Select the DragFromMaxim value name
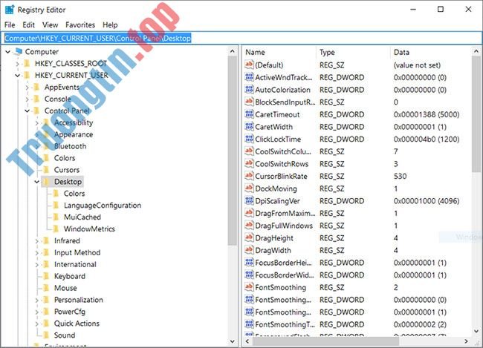This screenshot has height=348, width=483. coord(285,213)
